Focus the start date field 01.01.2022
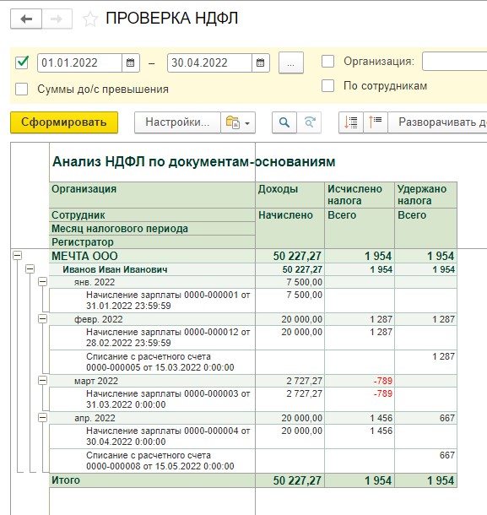This screenshot has width=487, height=515. coord(80,62)
